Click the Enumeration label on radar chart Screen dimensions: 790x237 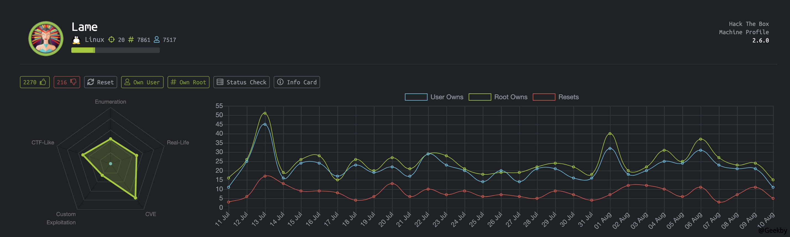pyautogui.click(x=110, y=101)
